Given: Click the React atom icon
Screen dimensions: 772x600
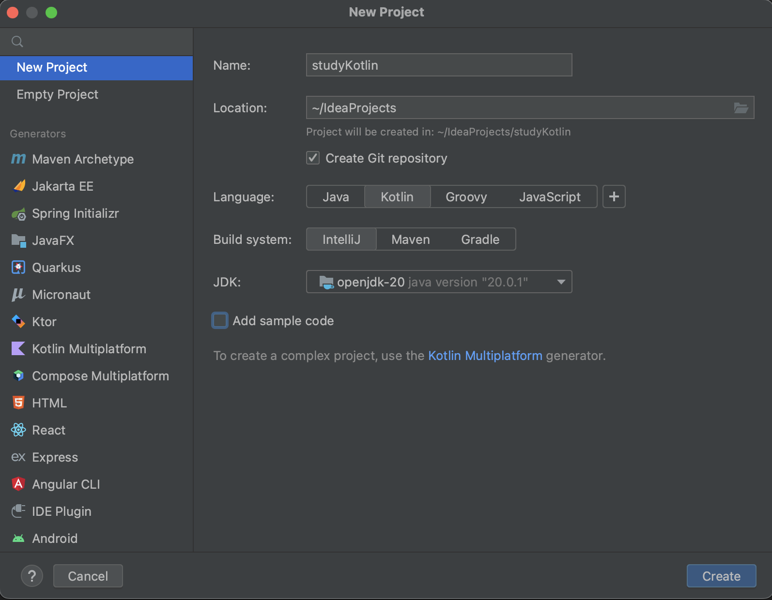Looking at the screenshot, I should 18,430.
